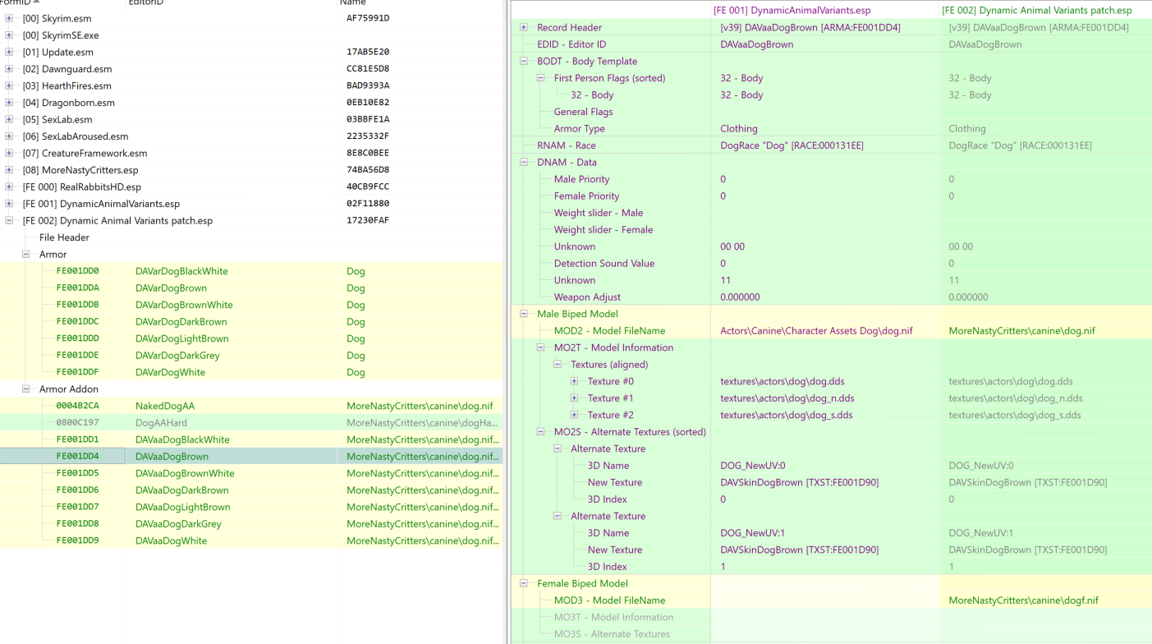Collapse the Male Biped Model section
The height and width of the screenshot is (644, 1152).
point(524,314)
